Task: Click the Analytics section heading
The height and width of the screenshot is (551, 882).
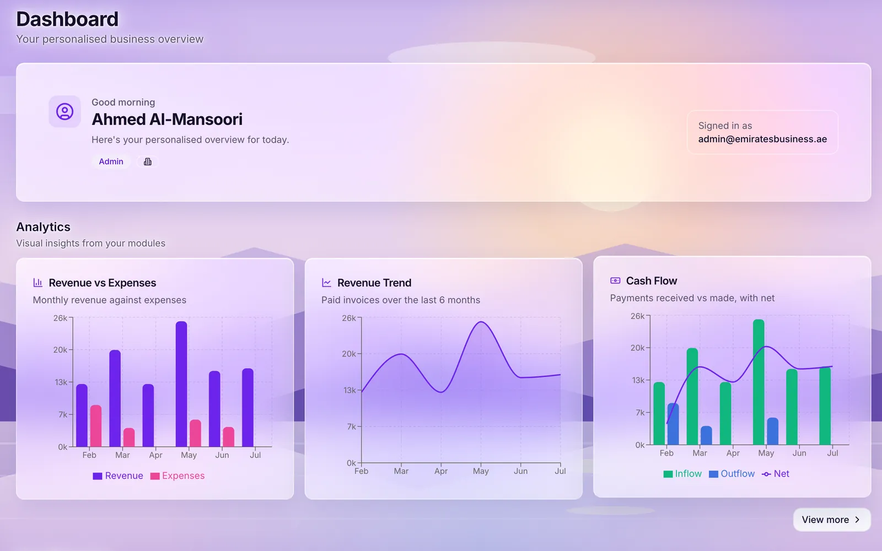Action: click(x=44, y=227)
